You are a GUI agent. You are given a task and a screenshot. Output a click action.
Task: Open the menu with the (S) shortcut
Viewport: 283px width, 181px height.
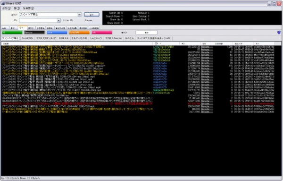6,9
